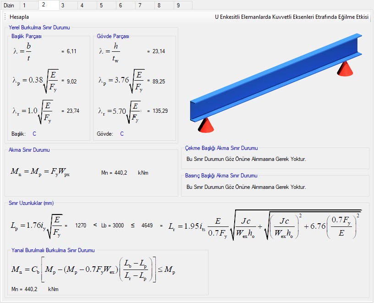Click the Lb = 3000 value
374x303 pixels.
click(x=112, y=226)
